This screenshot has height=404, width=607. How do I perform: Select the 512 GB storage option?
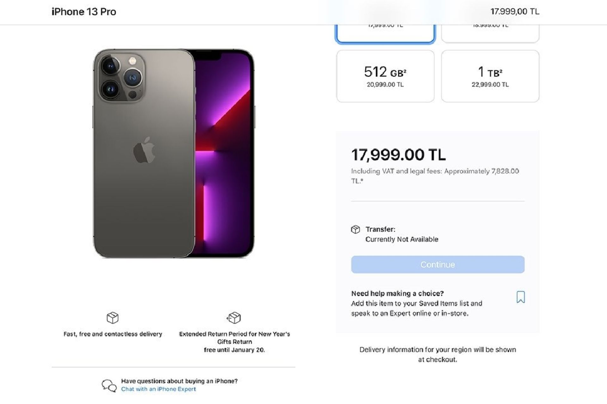385,76
